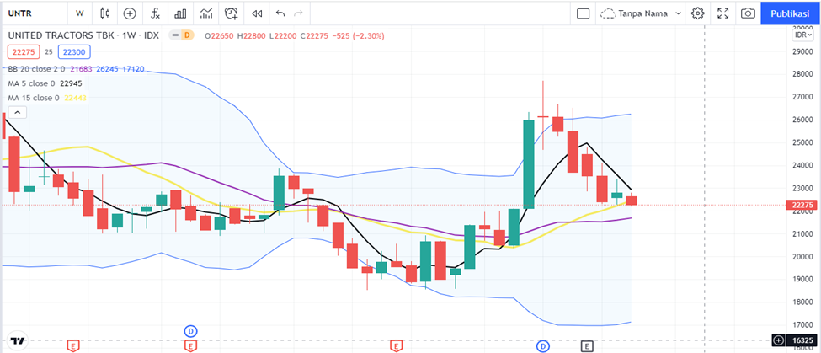The width and height of the screenshot is (821, 353).
Task: Click the orange D market status badge
Action: (x=188, y=35)
